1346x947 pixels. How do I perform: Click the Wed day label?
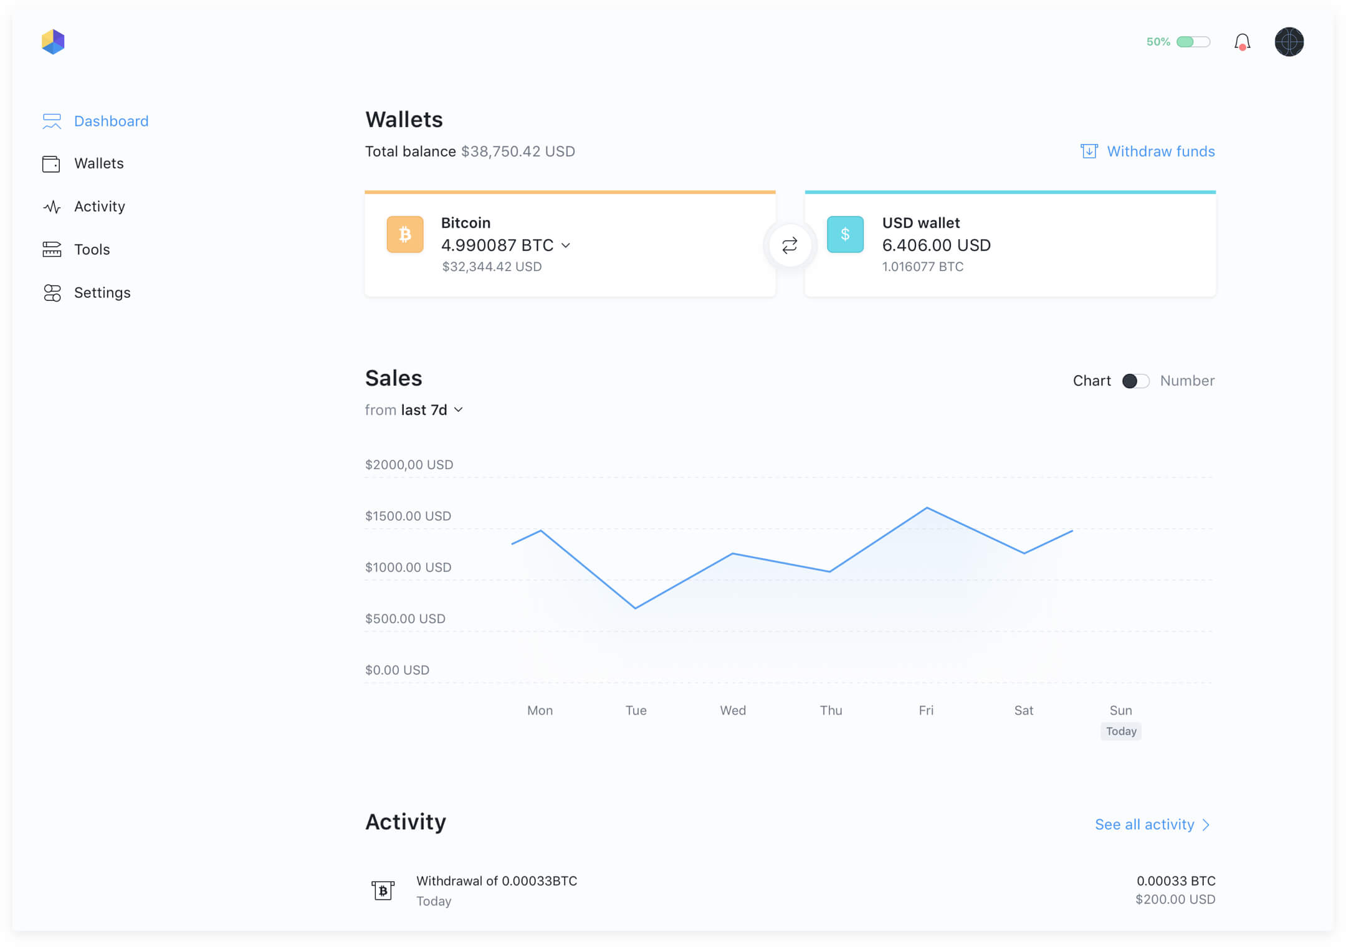(733, 710)
